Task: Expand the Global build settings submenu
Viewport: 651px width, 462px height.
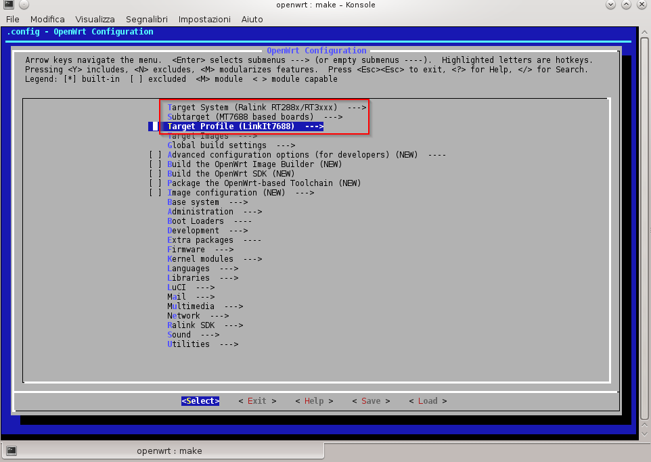Action: 231,145
